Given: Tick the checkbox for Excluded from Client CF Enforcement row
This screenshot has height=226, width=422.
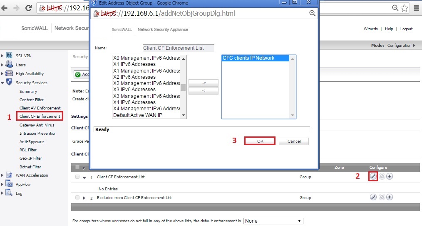Looking at the screenshot, I should click(77, 197).
